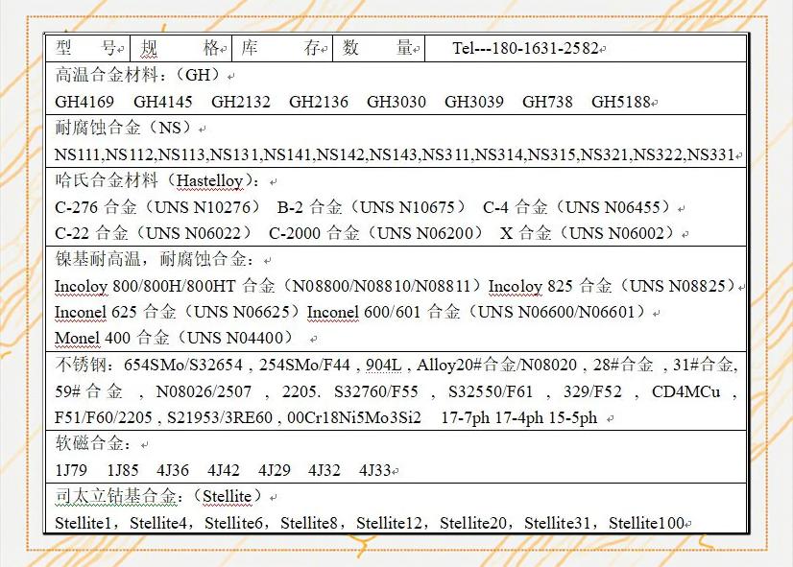Click the grade 17-7ph
793x567 pixels.
[466, 418]
